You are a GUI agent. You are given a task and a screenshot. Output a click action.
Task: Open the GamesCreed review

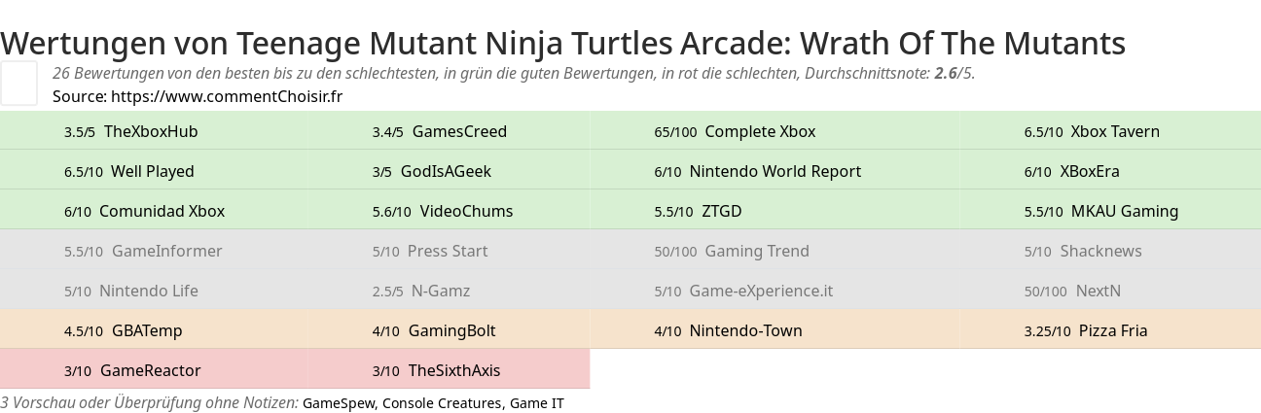[459, 131]
